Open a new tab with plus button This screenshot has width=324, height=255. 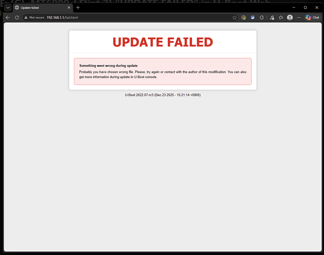tap(78, 8)
